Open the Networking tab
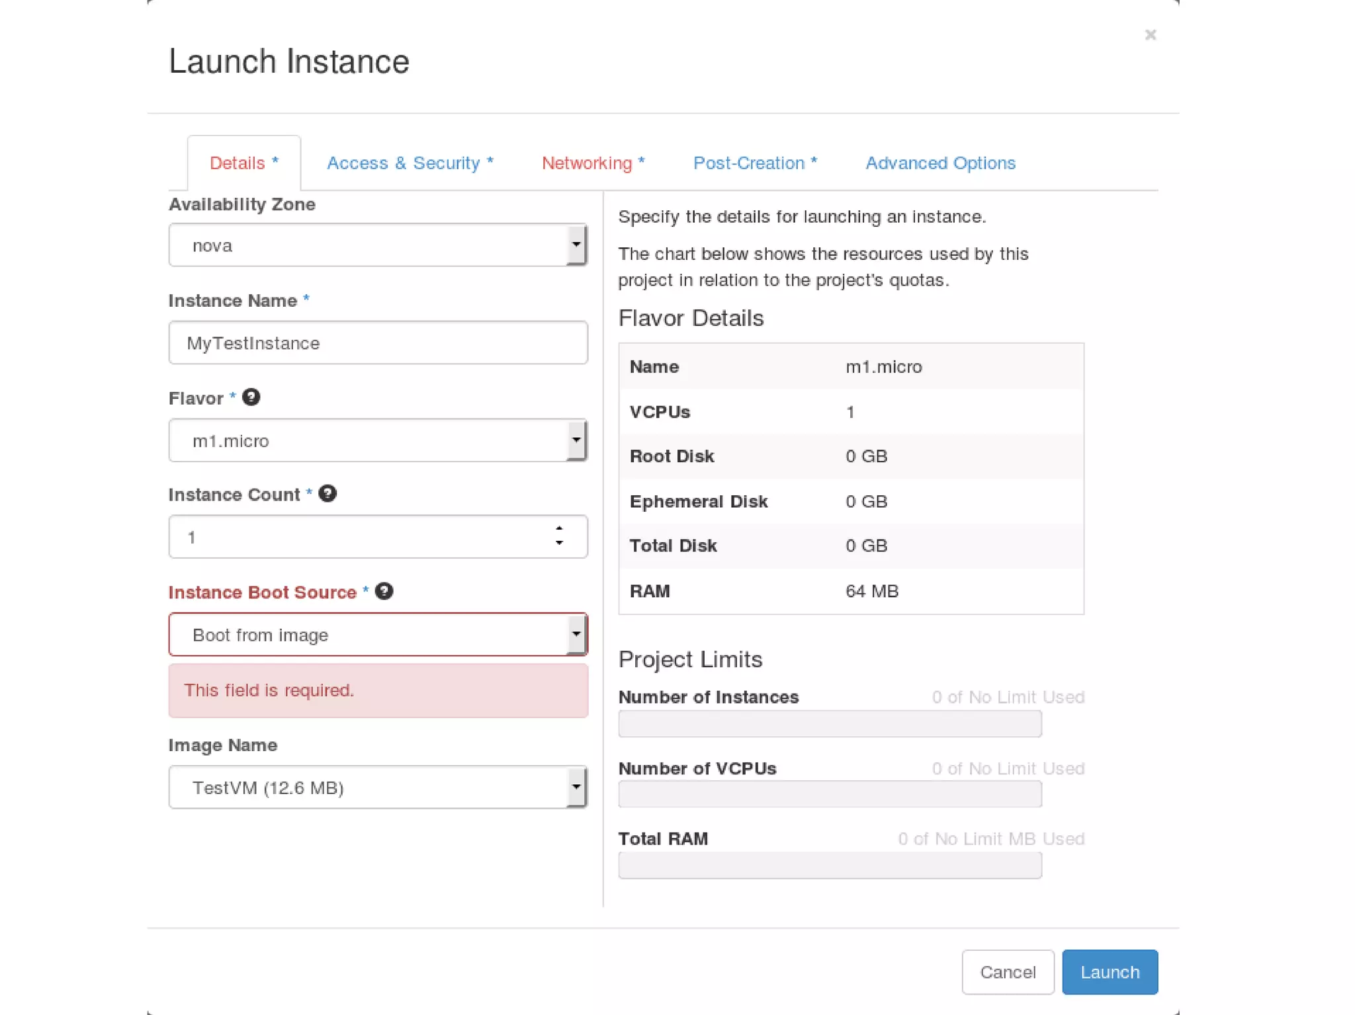Image resolution: width=1355 pixels, height=1015 pixels. point(593,163)
